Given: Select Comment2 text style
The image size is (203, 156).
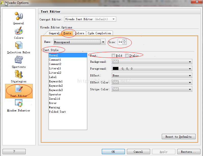Looking at the screenshot, I should click(x=68, y=64).
